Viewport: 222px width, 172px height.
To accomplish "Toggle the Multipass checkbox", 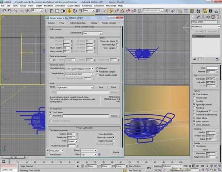I will click(x=97, y=68).
